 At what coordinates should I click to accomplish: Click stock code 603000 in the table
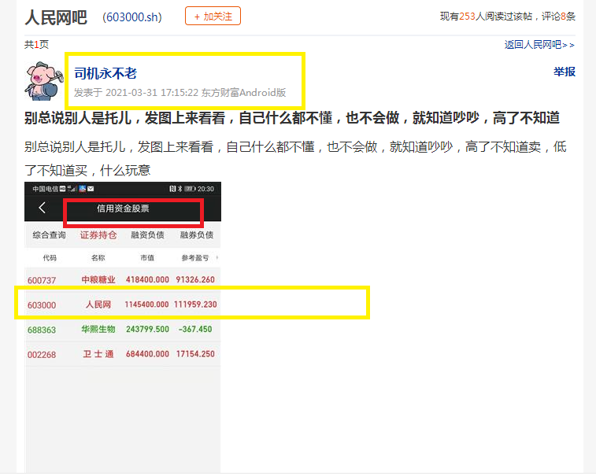click(x=42, y=305)
